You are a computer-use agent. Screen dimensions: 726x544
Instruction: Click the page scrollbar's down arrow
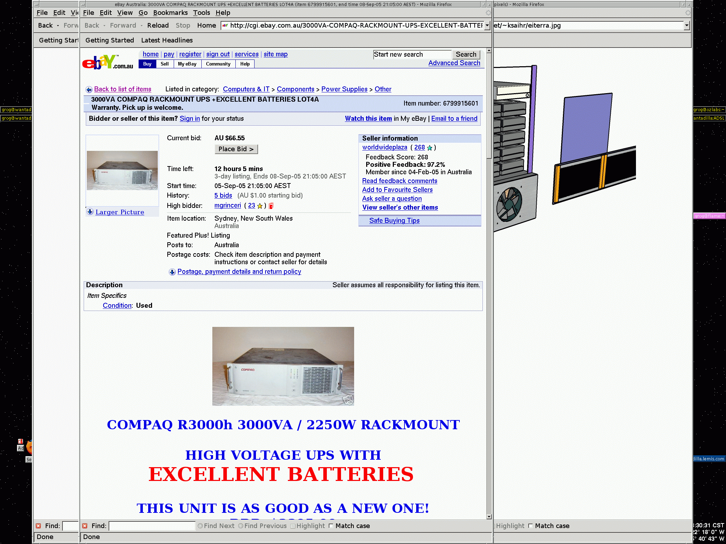pyautogui.click(x=489, y=517)
